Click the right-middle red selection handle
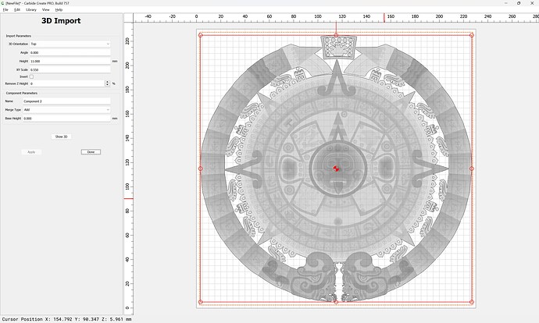Viewport: 539px width, 323px height. coord(472,169)
